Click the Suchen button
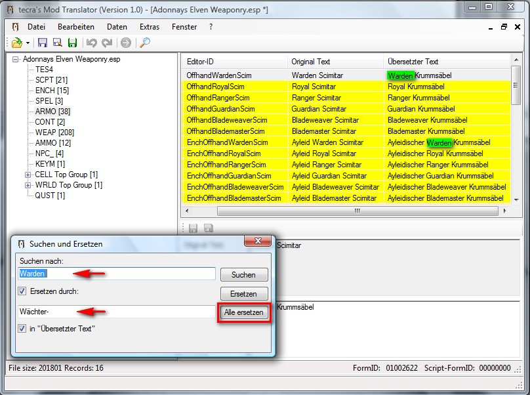The width and height of the screenshot is (530, 395). point(244,275)
